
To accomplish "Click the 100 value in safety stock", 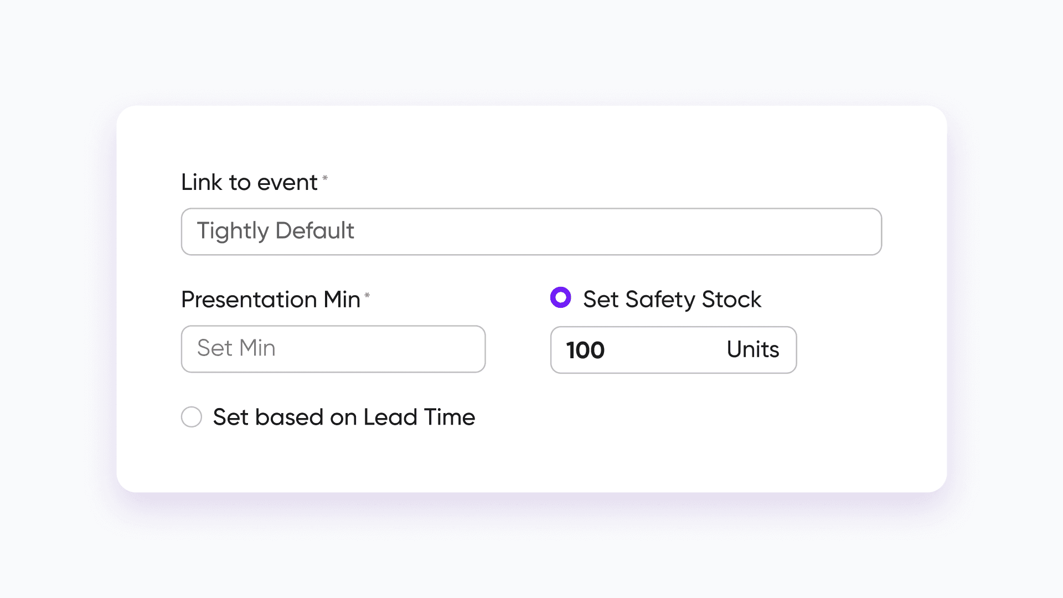I will click(x=585, y=350).
